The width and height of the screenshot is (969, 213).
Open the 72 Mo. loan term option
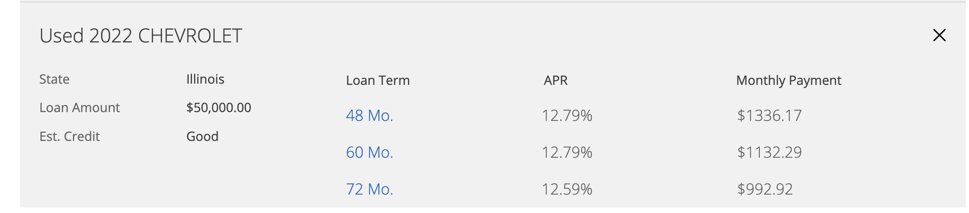pyautogui.click(x=369, y=189)
